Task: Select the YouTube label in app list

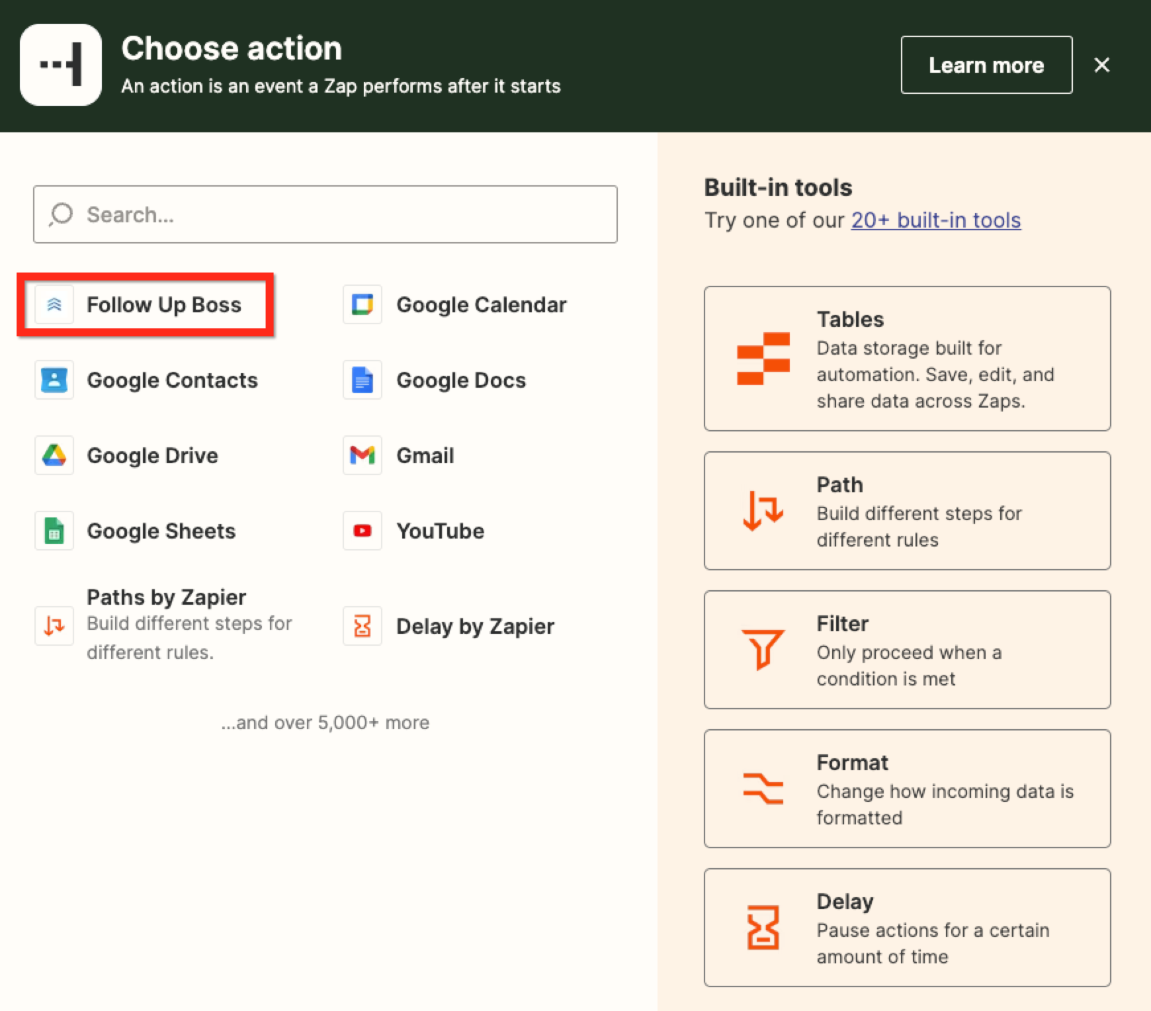Action: click(440, 531)
